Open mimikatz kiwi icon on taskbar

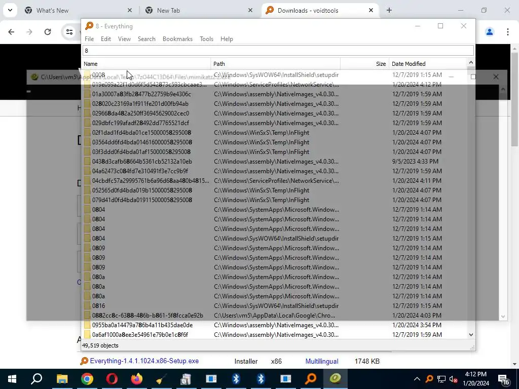pos(336,379)
